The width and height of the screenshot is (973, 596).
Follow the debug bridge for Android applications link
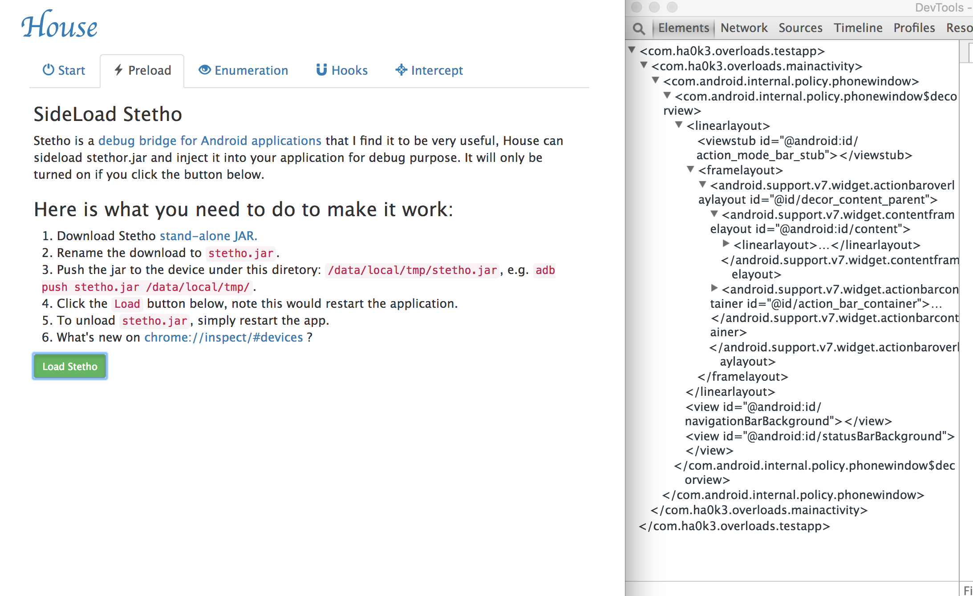(210, 141)
